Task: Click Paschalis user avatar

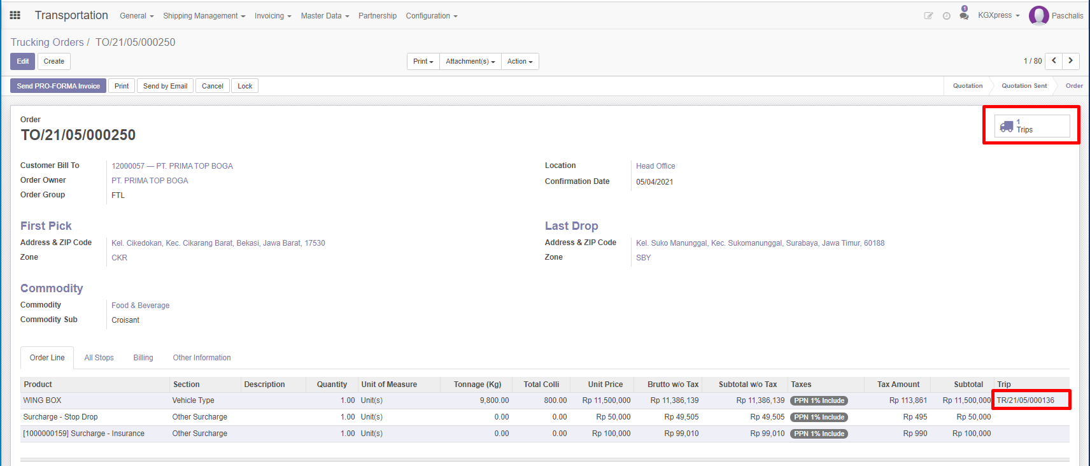Action: tap(1039, 15)
